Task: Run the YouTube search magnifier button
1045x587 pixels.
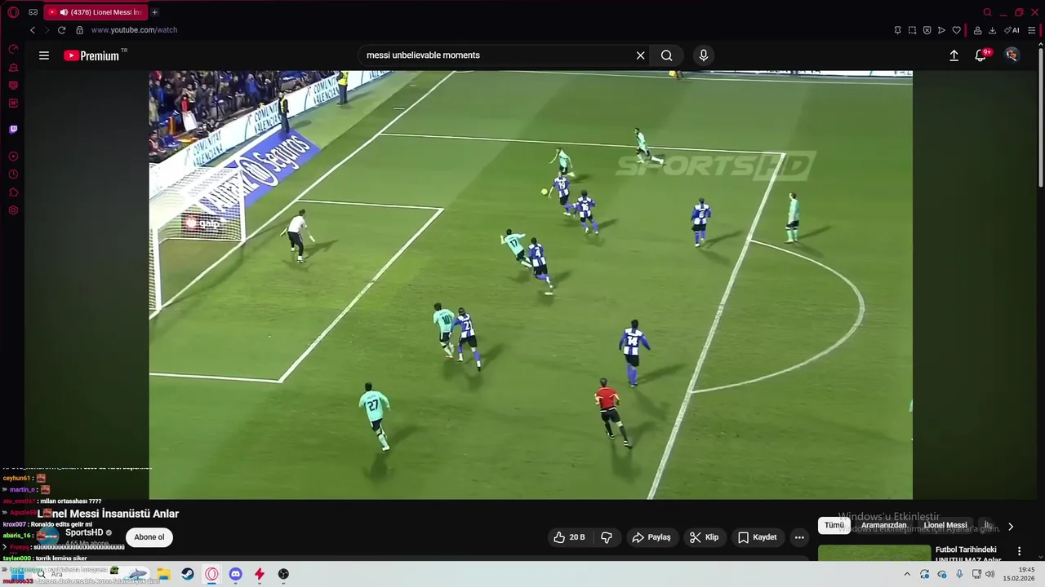Action: 667,55
